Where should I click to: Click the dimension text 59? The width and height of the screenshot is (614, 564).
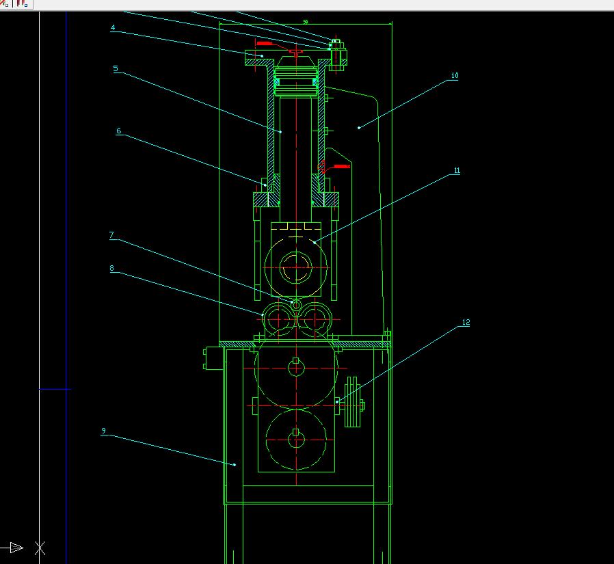point(306,22)
